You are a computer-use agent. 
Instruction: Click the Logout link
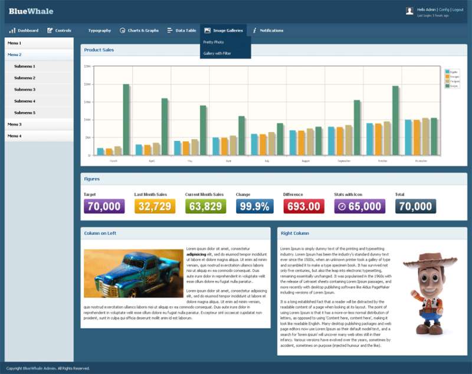(457, 10)
